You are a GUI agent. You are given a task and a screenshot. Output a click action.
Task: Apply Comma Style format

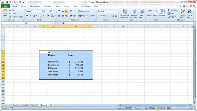[x=108, y=16]
